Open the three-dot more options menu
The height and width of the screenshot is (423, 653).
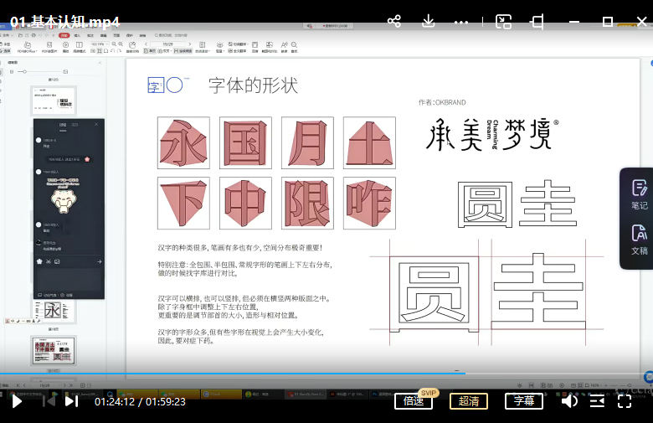point(461,22)
